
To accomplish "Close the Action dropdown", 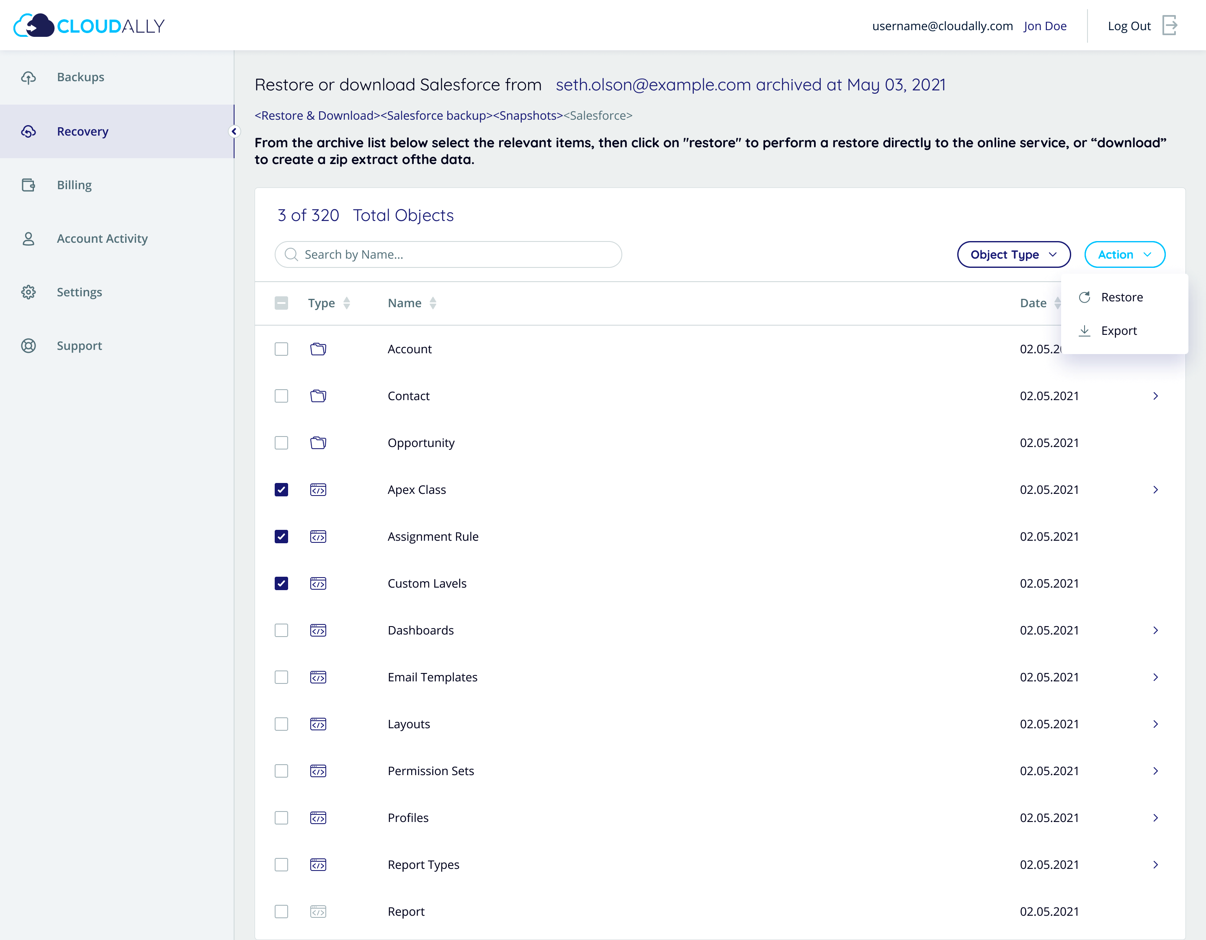I will pos(1125,254).
